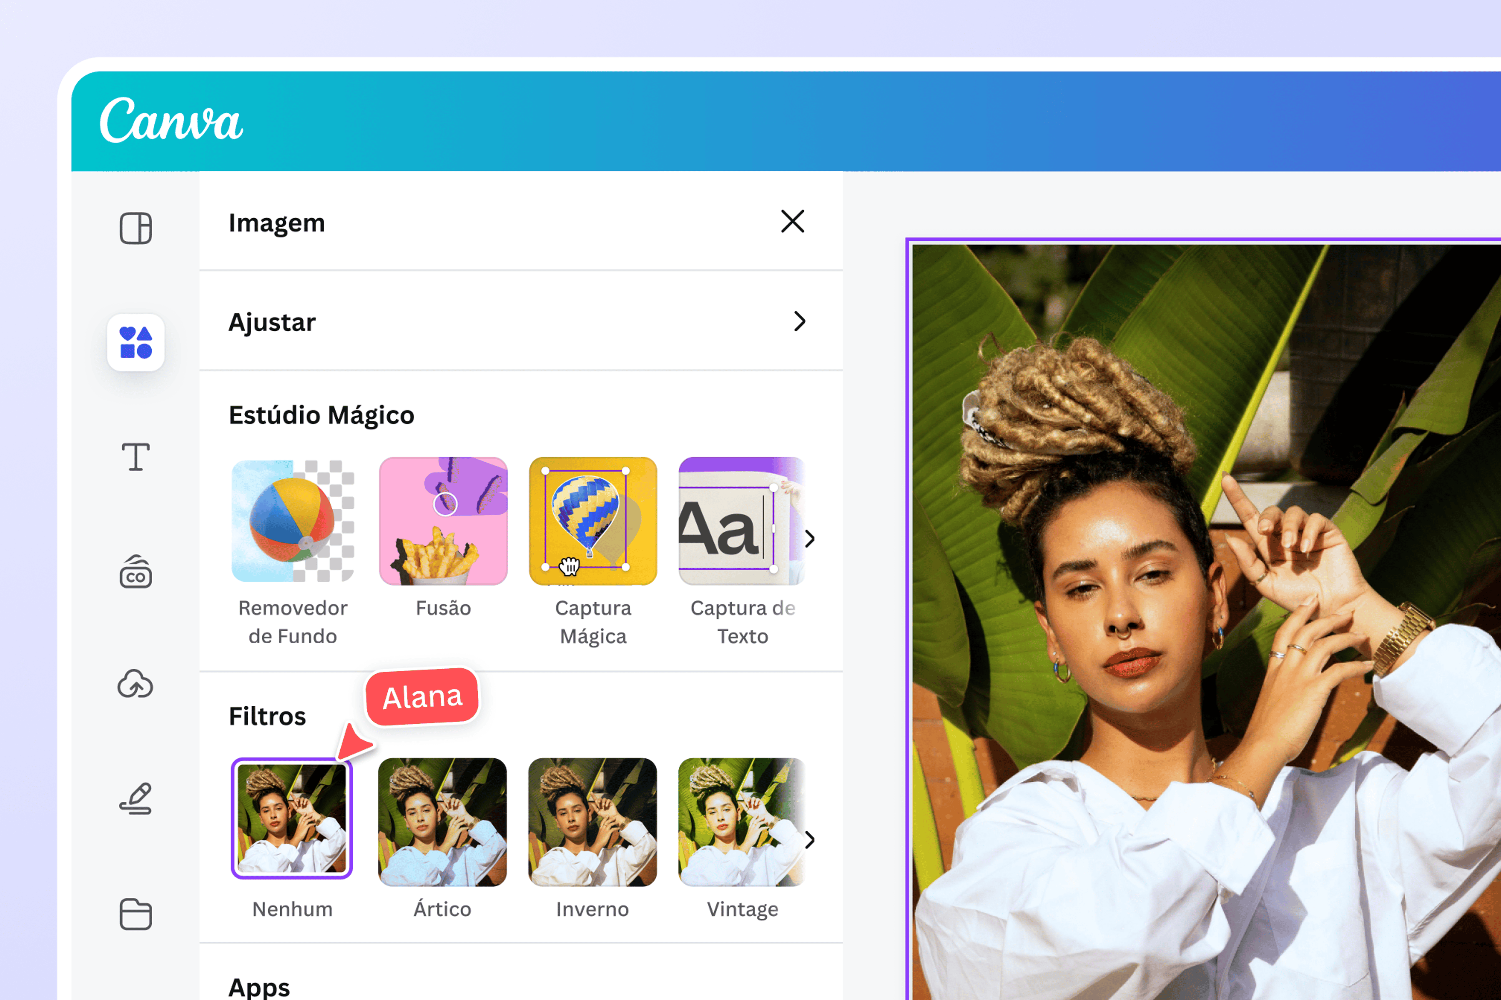
Task: Click the Imagem panel title
Action: (276, 222)
